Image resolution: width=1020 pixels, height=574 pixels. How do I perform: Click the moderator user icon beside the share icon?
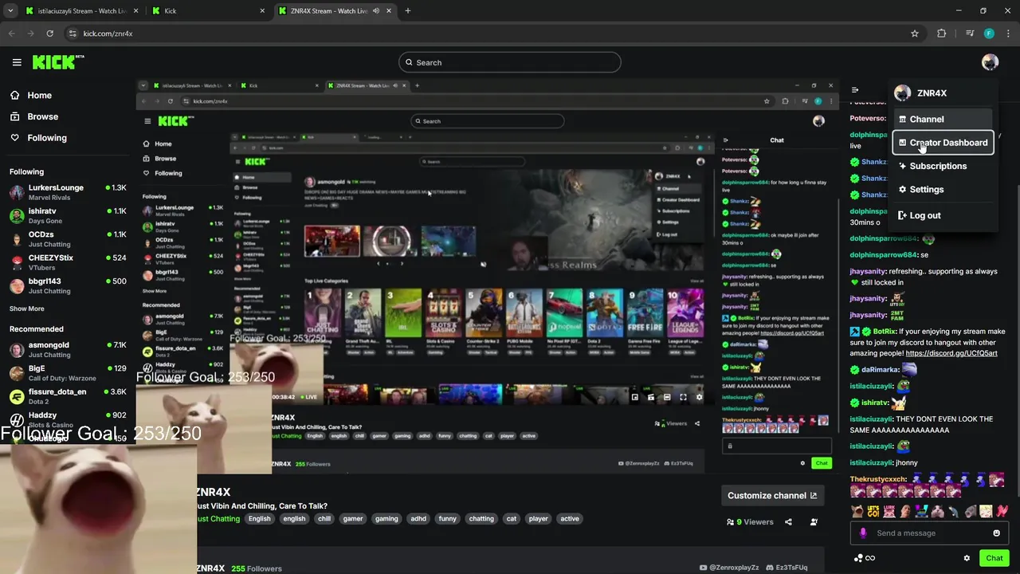[x=814, y=522]
